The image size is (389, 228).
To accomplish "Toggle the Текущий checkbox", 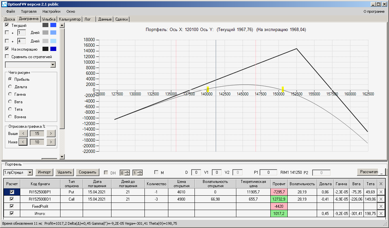I will 7,25.
